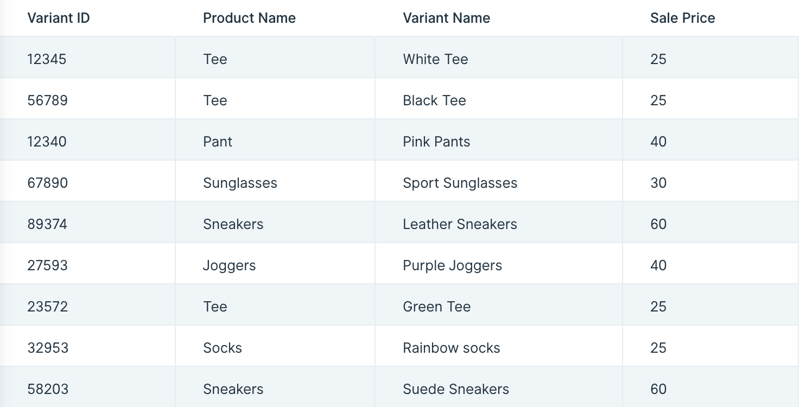Click the Product Name column header
Screen dimensions: 800x407
[249, 18]
